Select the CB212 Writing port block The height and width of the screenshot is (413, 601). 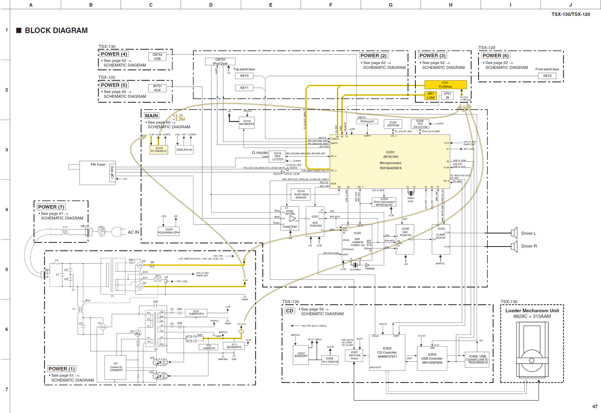click(367, 121)
